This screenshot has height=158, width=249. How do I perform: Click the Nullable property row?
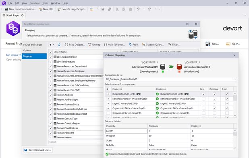click(x=169, y=145)
